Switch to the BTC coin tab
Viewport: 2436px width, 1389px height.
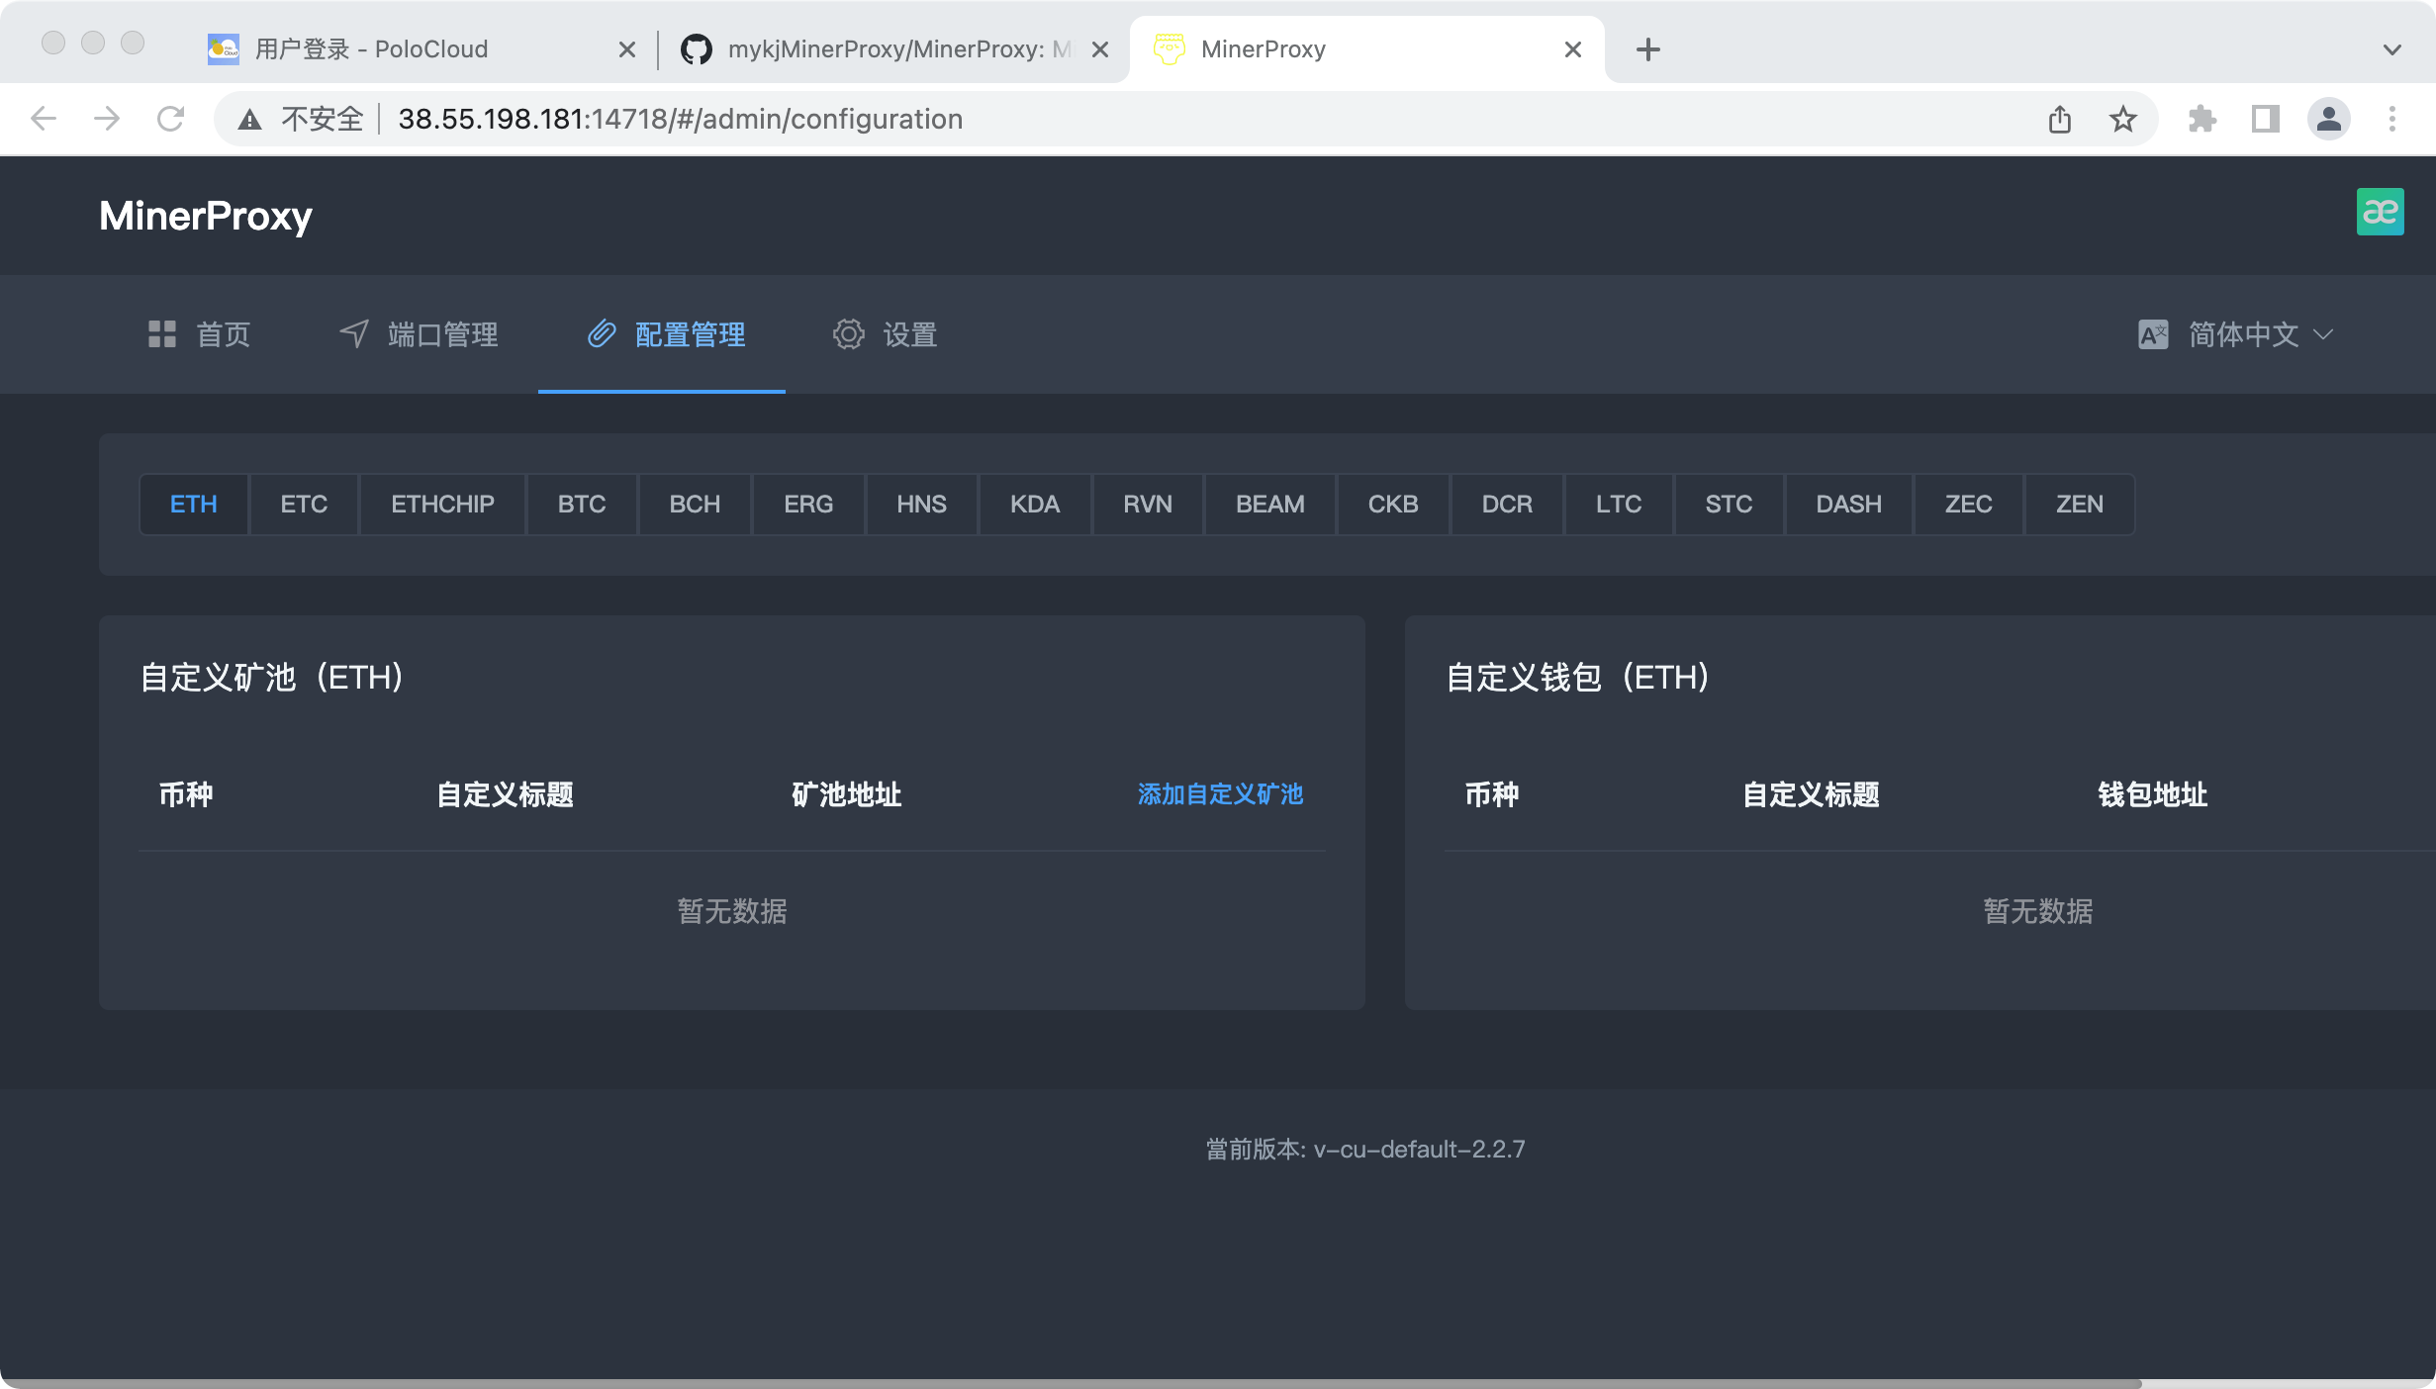(582, 504)
